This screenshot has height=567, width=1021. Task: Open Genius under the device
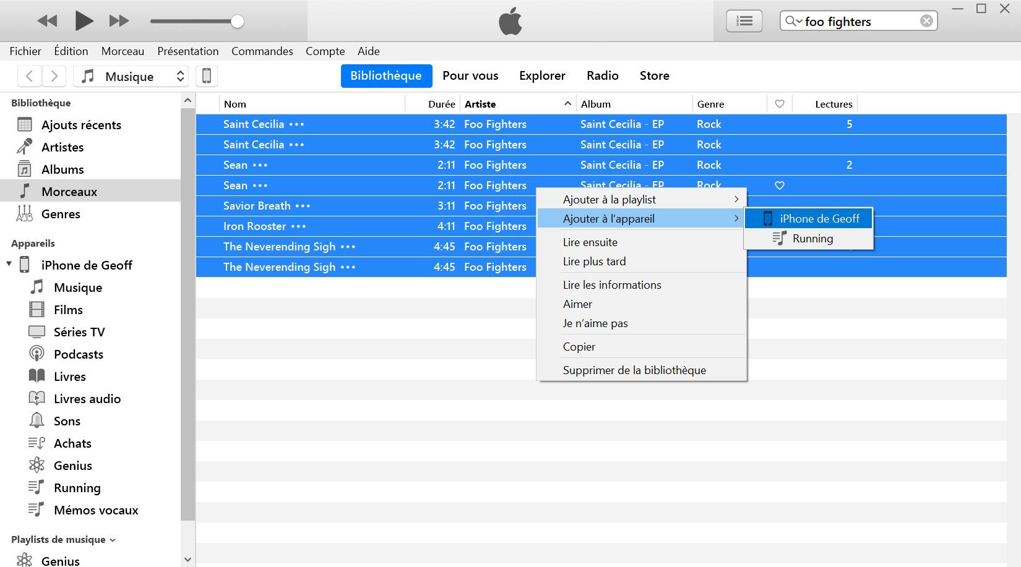(73, 466)
